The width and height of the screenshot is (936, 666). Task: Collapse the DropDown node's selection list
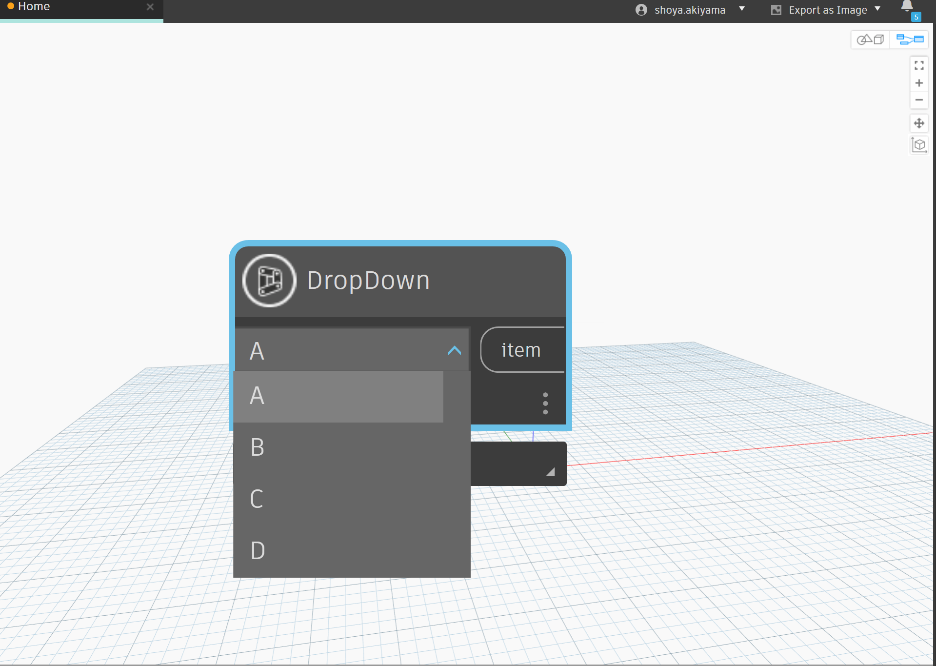[x=454, y=350]
